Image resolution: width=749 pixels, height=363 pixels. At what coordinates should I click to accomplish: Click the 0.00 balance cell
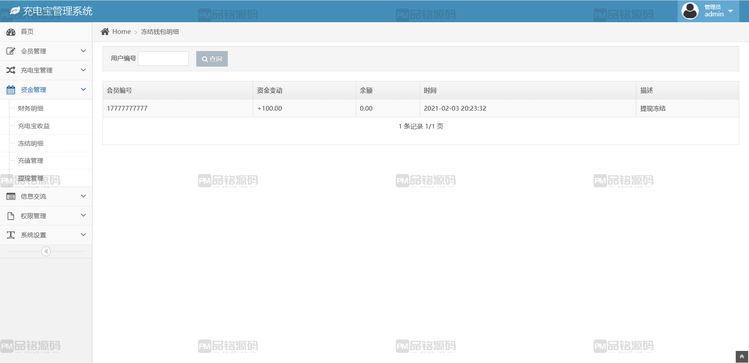pos(388,108)
